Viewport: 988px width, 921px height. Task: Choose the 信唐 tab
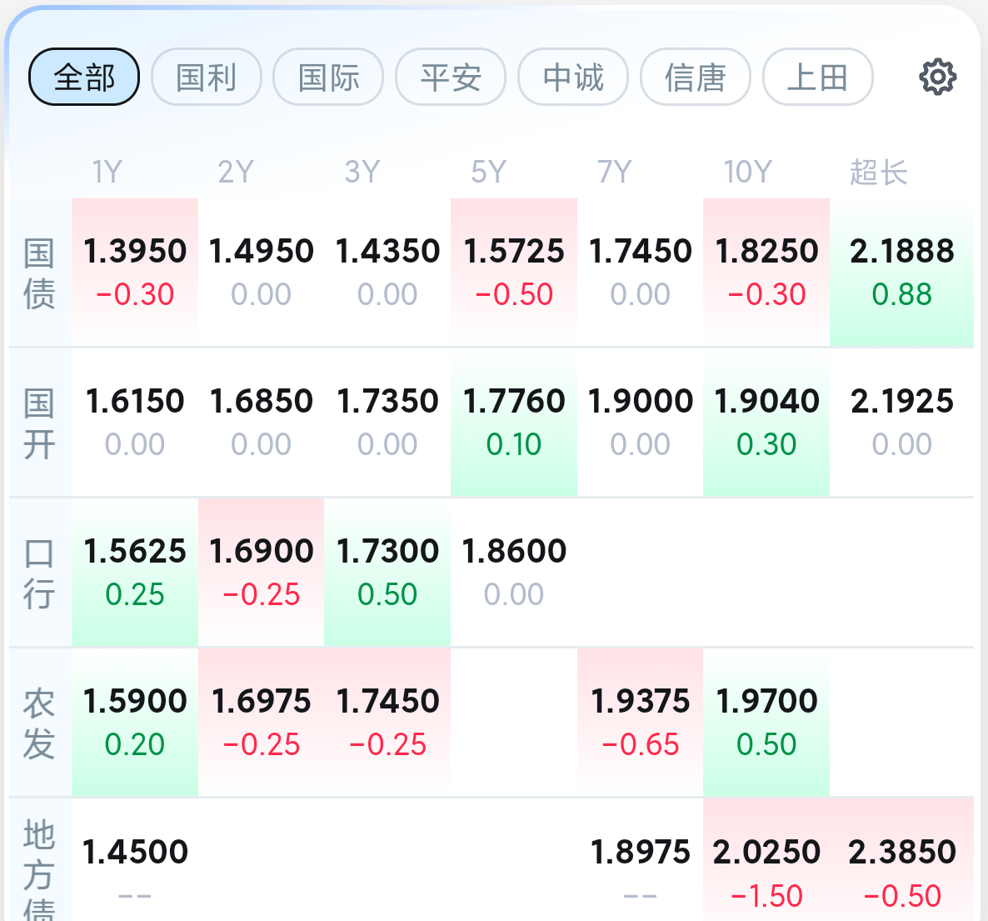pos(696,78)
